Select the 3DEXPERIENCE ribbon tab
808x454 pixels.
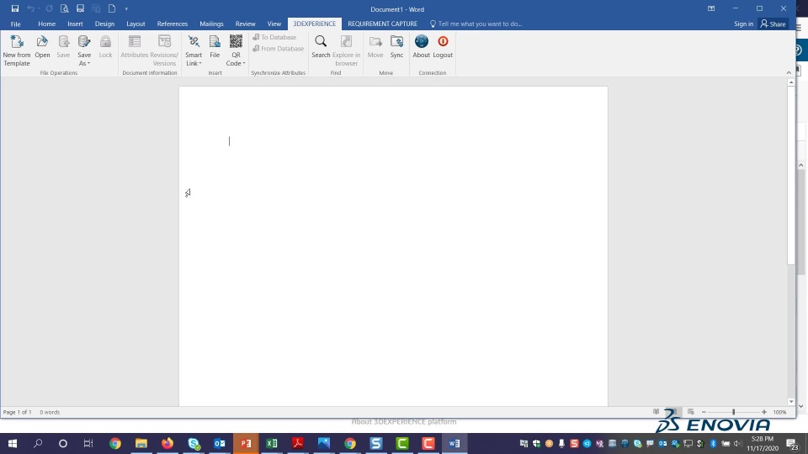click(x=314, y=24)
